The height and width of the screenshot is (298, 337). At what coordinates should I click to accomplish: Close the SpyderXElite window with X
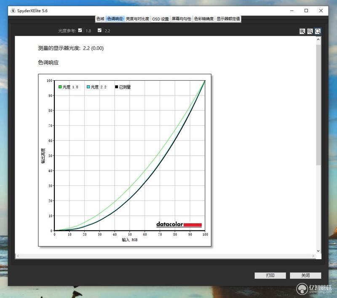pos(321,11)
